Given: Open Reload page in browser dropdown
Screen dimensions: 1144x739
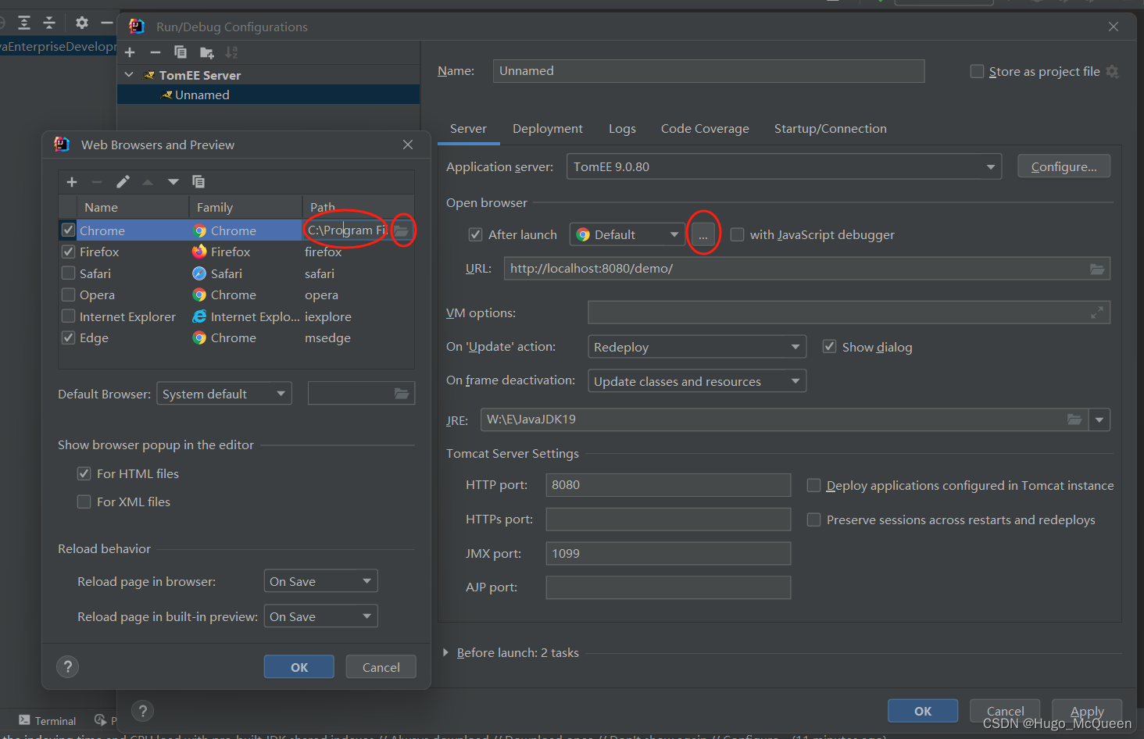Looking at the screenshot, I should click(x=321, y=581).
